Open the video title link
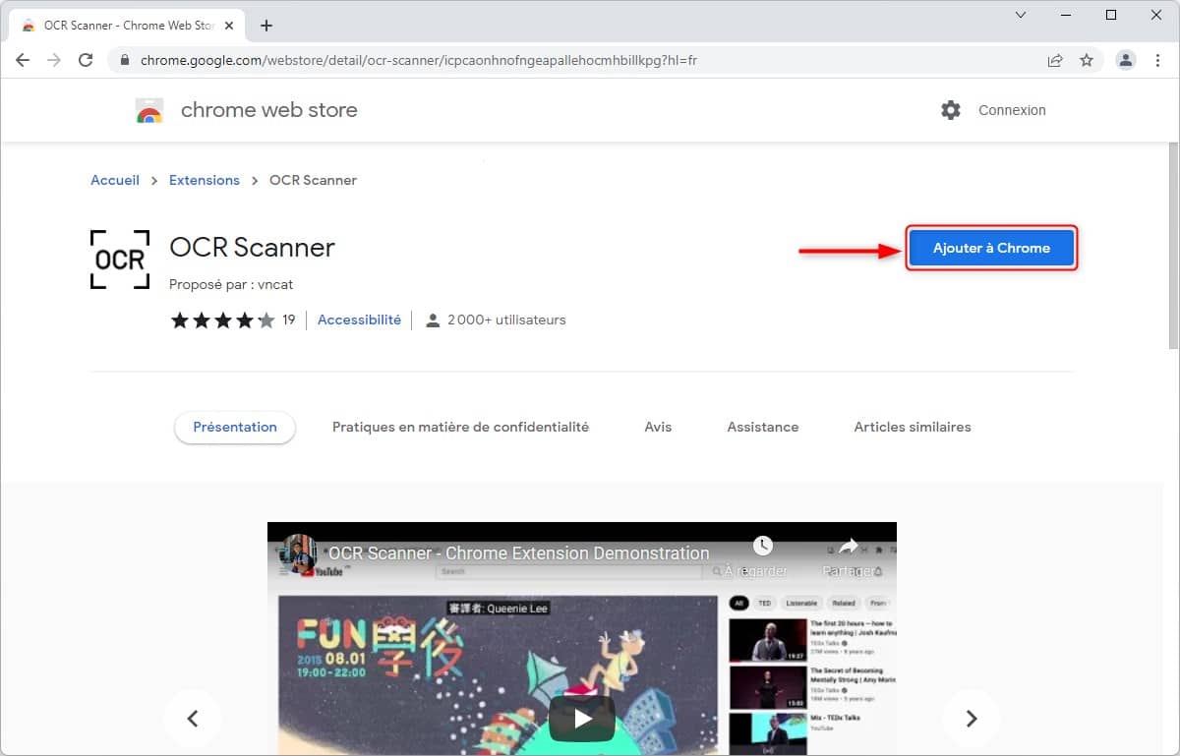1180x756 pixels. [519, 552]
